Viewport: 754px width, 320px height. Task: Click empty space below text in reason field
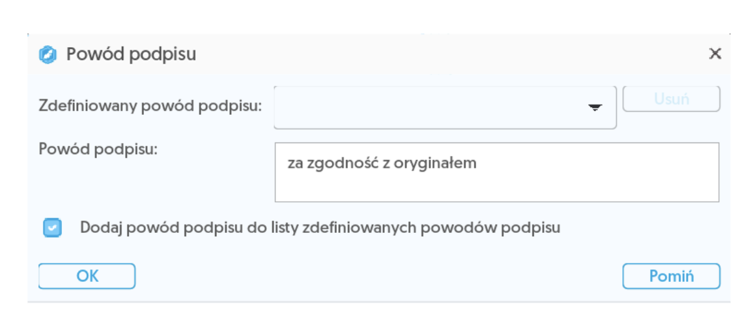496,188
